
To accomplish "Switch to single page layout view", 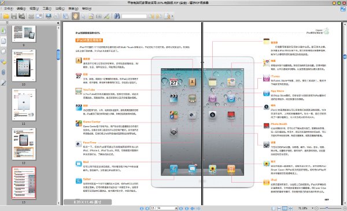I will click(274, 208).
